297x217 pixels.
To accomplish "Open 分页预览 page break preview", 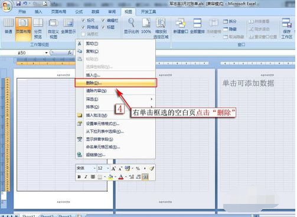I will [x=38, y=28].
